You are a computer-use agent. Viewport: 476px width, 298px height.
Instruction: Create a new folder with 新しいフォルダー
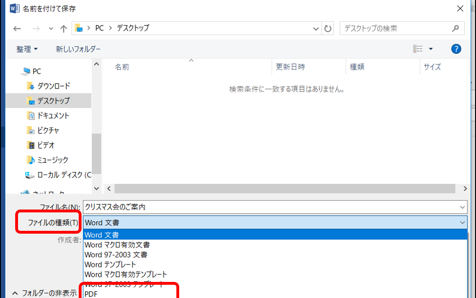[x=78, y=49]
